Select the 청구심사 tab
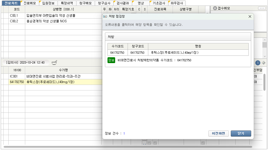This screenshot has height=150, width=268. [104, 3]
